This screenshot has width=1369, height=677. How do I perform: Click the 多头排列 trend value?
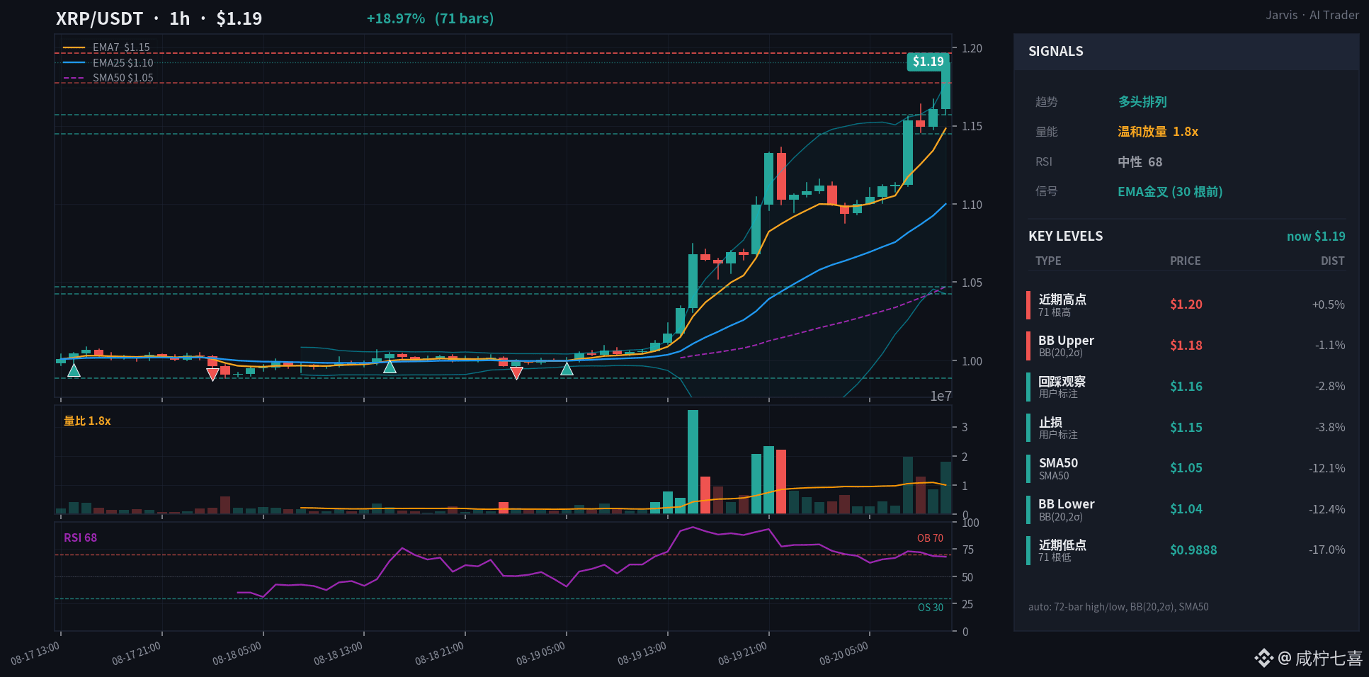[1142, 101]
